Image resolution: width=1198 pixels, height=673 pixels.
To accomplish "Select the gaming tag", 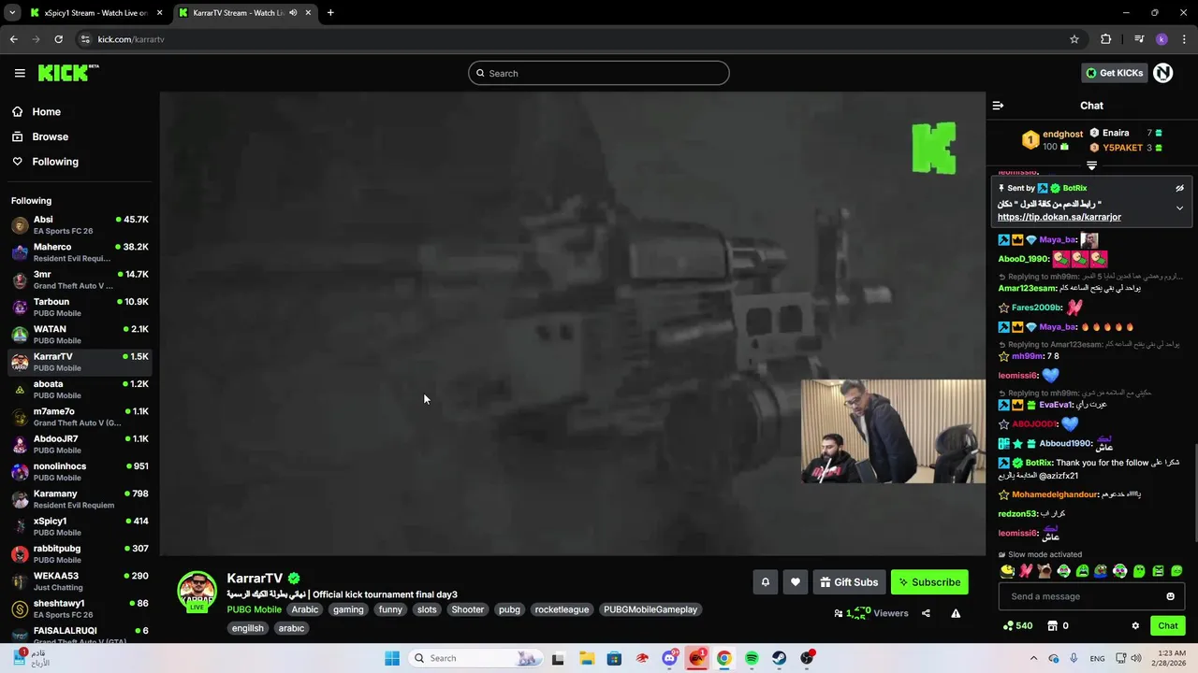I will click(x=348, y=609).
